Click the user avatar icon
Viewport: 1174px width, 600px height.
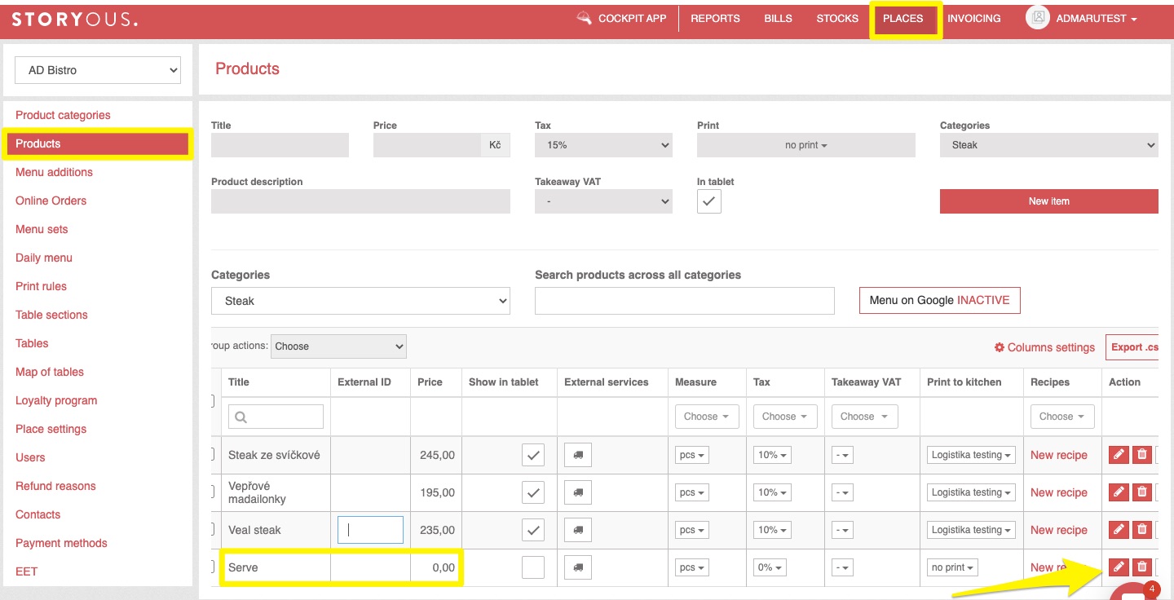pyautogui.click(x=1037, y=18)
